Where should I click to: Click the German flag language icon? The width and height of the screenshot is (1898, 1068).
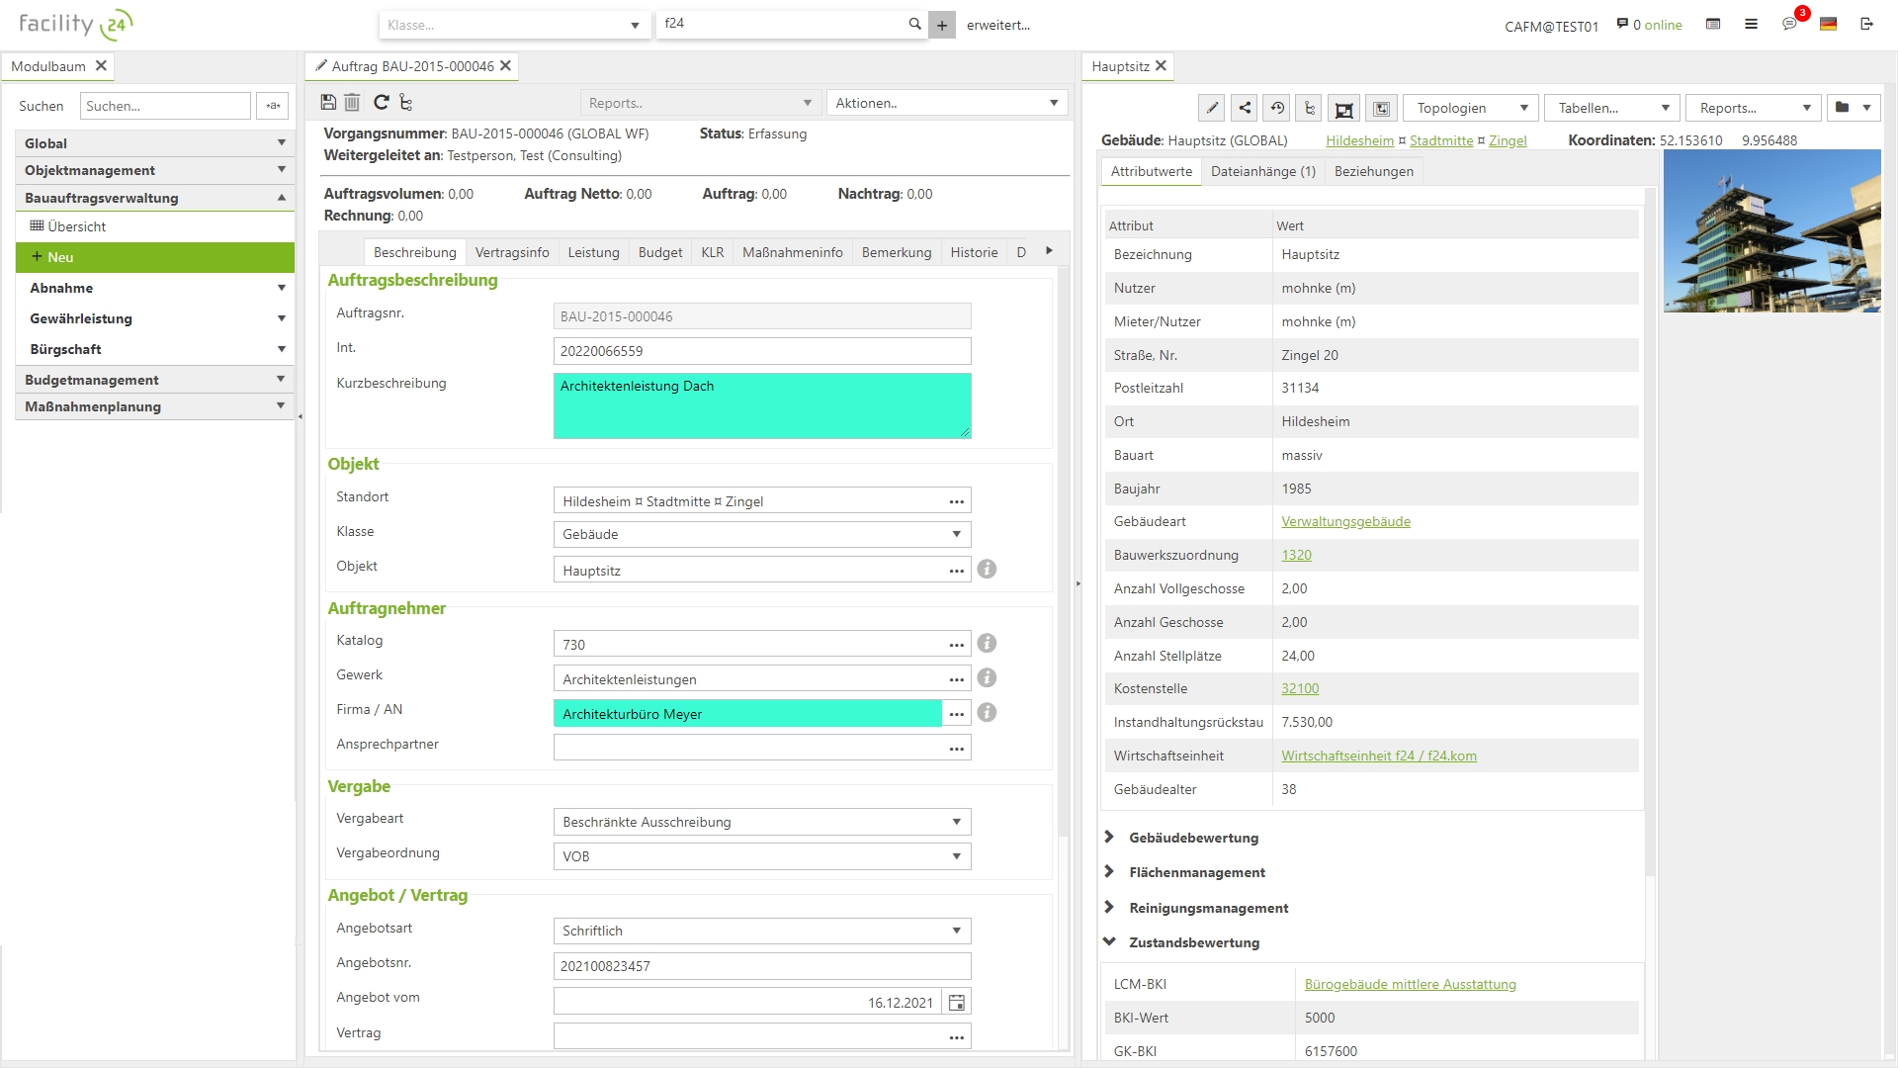click(1829, 25)
